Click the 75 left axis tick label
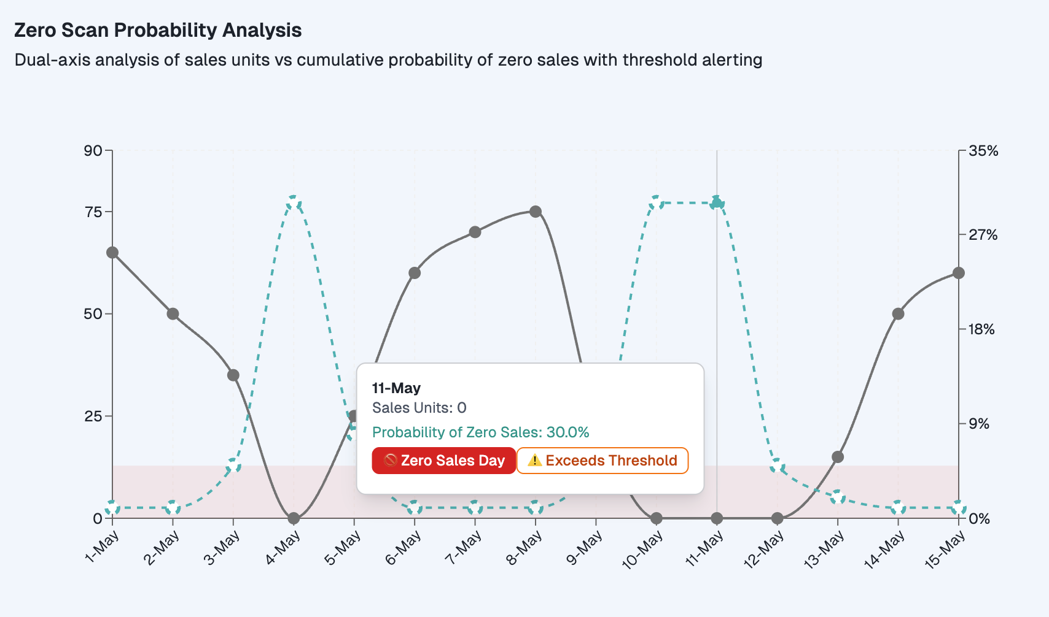This screenshot has width=1049, height=617. point(94,212)
